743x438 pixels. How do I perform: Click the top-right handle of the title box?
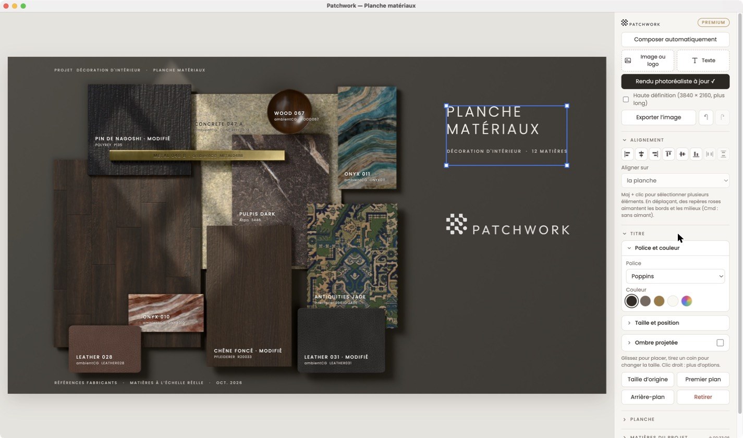pyautogui.click(x=567, y=106)
